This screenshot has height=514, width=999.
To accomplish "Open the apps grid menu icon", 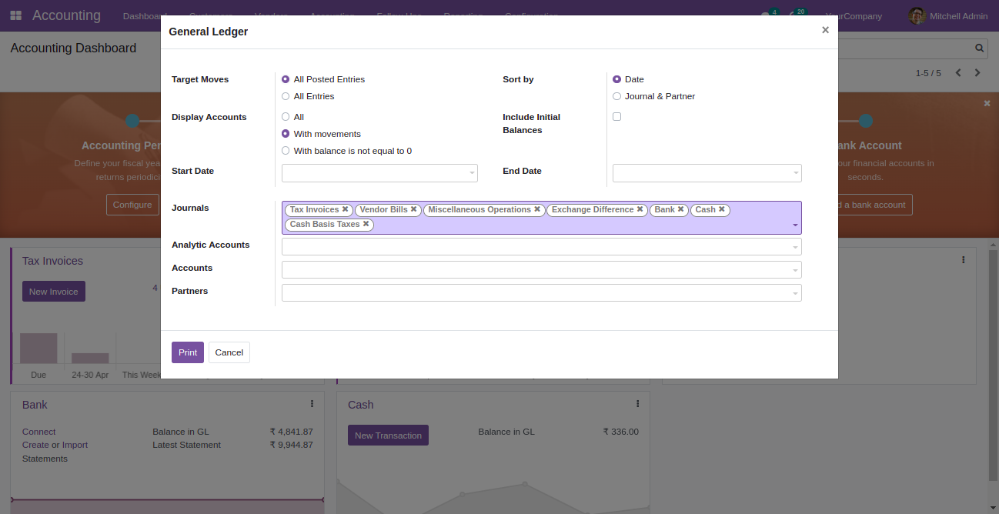I will (16, 15).
